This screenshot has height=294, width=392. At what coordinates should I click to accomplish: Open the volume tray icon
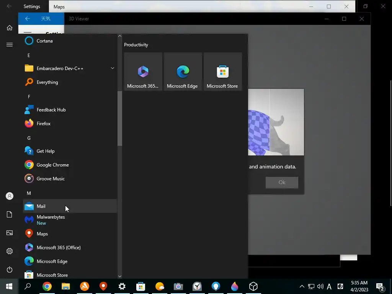[x=320, y=286]
